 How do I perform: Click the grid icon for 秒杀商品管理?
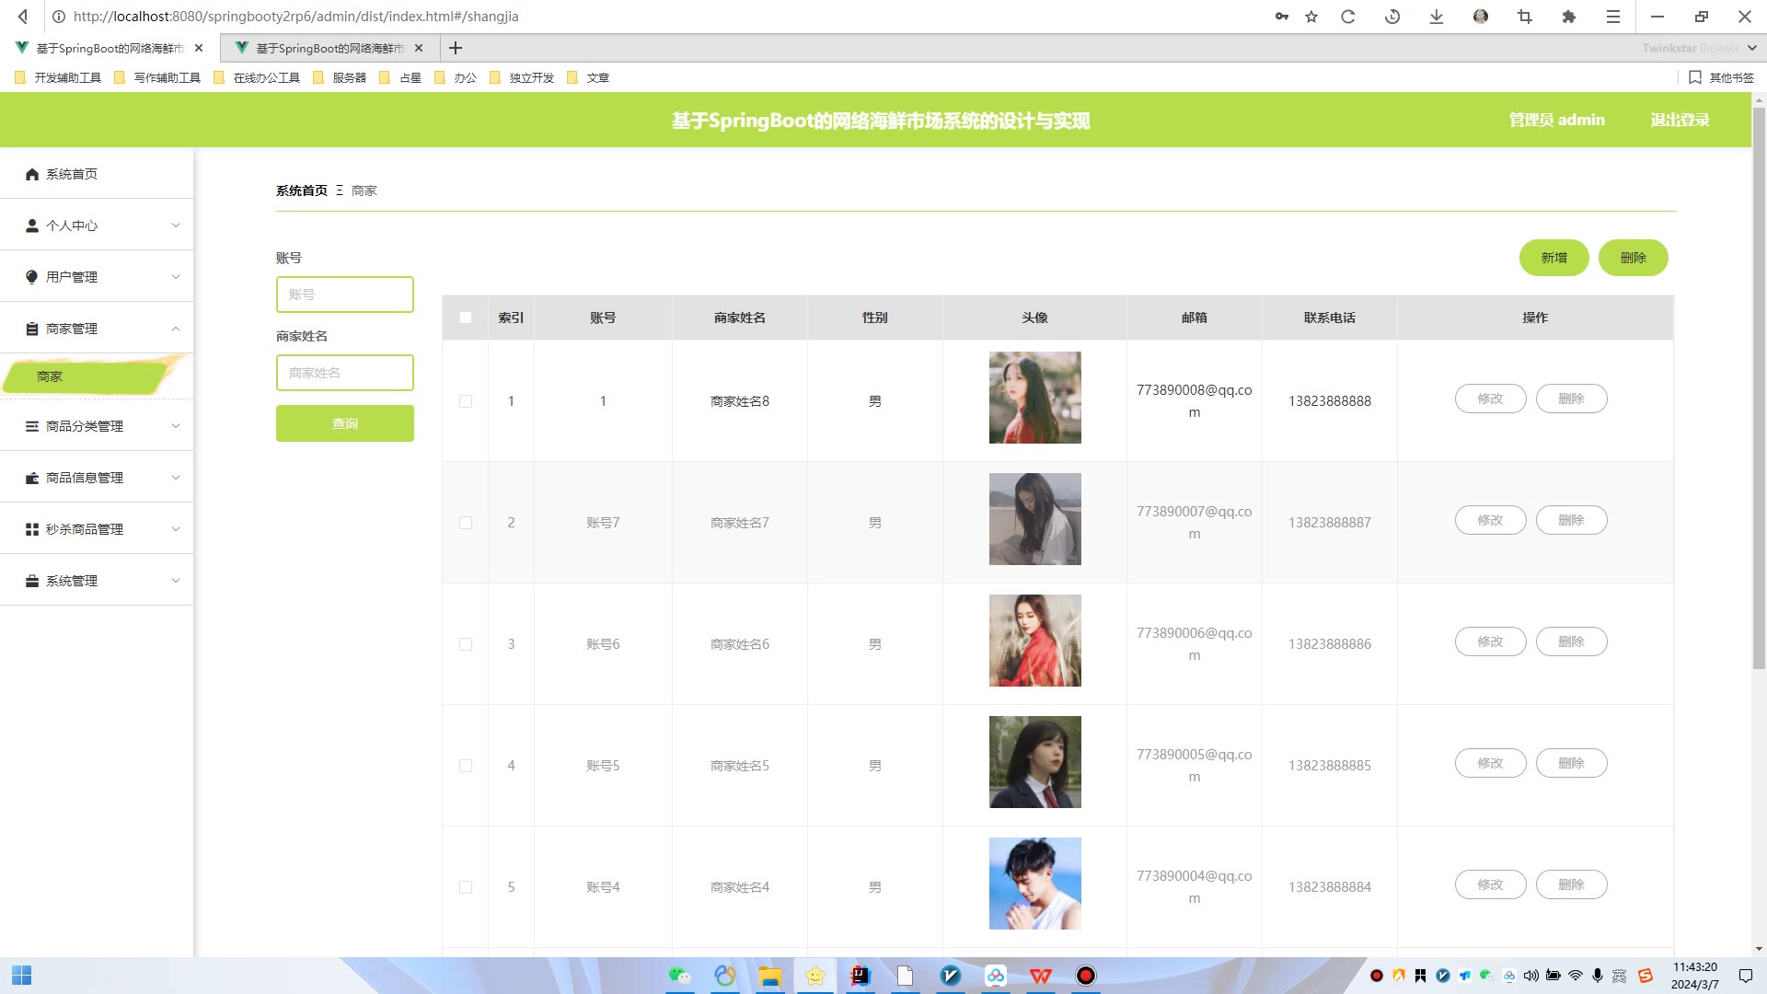coord(32,529)
